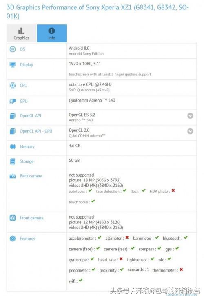204x296 pixels.
Task: Click the autofocus green check mark
Action: (x=90, y=190)
